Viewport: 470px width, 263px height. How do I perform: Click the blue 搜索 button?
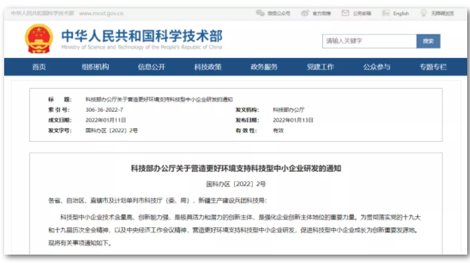(x=429, y=41)
